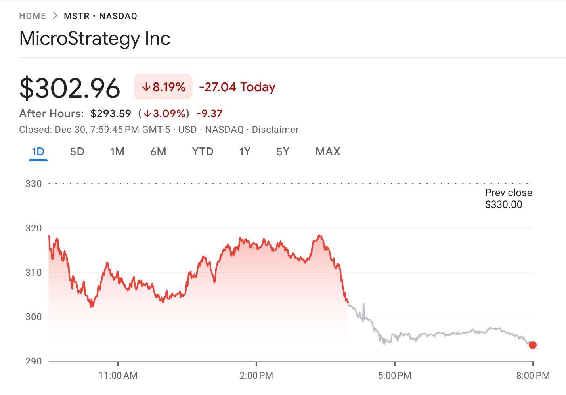Image resolution: width=566 pixels, height=395 pixels.
Task: Click the after-hours down arrow icon
Action: [147, 114]
